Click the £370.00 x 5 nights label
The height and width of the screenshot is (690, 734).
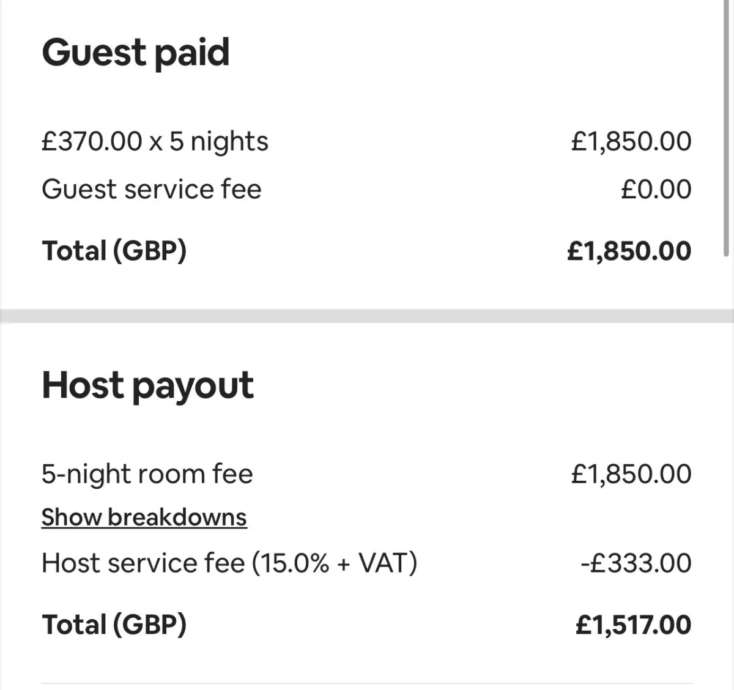coord(155,142)
